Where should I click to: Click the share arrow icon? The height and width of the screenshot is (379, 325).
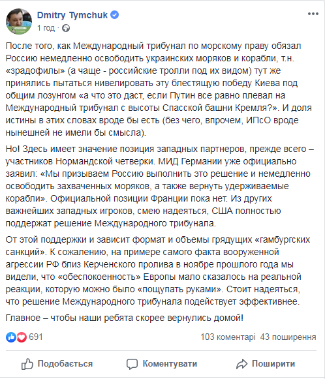click(242, 364)
